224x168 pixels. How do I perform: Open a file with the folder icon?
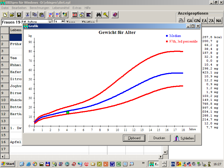click(x=12, y=15)
